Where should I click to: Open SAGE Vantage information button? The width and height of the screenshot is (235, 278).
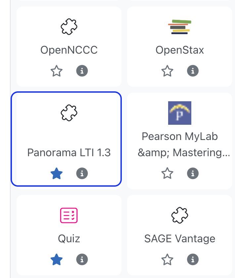(x=193, y=259)
